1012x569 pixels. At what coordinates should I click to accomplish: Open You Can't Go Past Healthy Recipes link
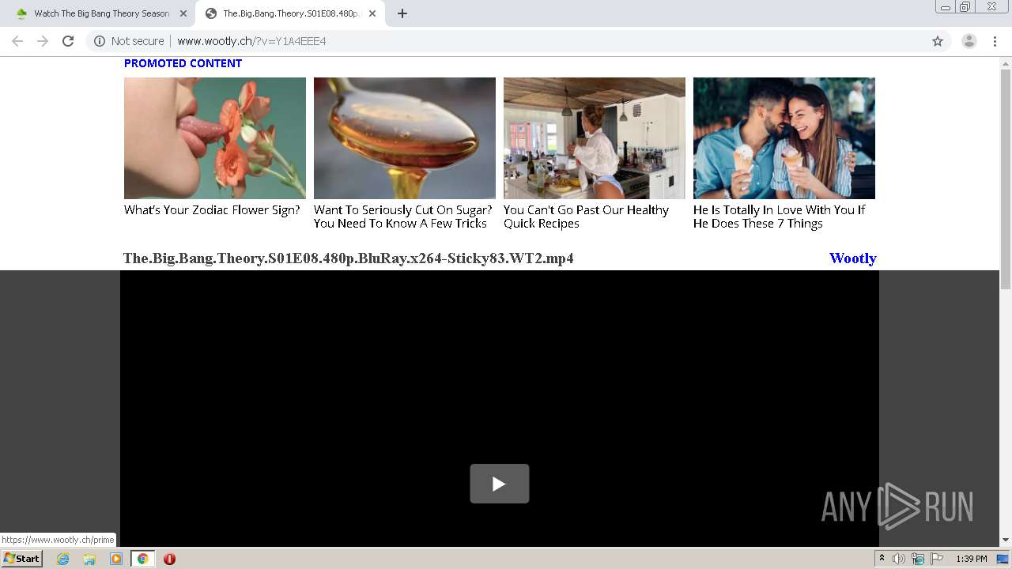586,217
